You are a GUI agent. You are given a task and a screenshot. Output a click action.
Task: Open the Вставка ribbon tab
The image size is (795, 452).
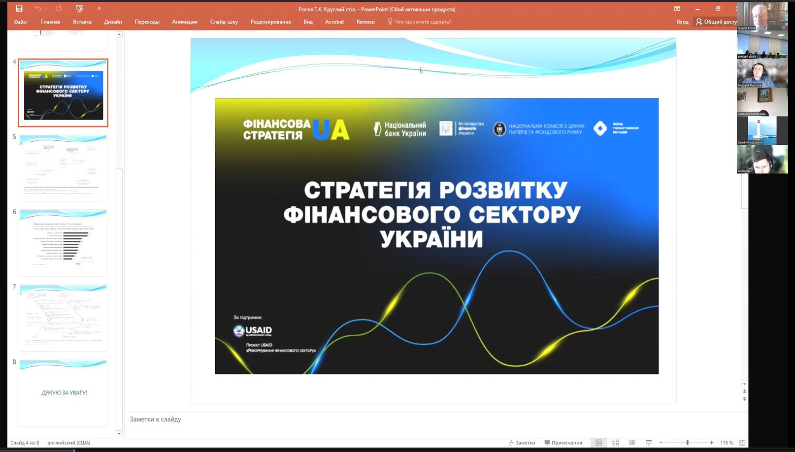tap(82, 22)
